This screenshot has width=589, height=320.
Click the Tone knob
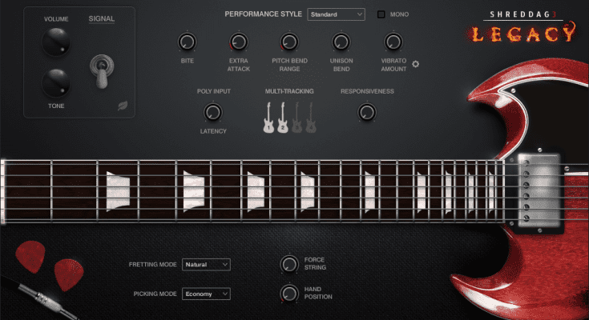[56, 81]
